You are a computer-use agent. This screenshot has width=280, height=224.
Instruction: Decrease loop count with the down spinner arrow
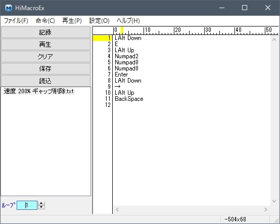(41, 207)
